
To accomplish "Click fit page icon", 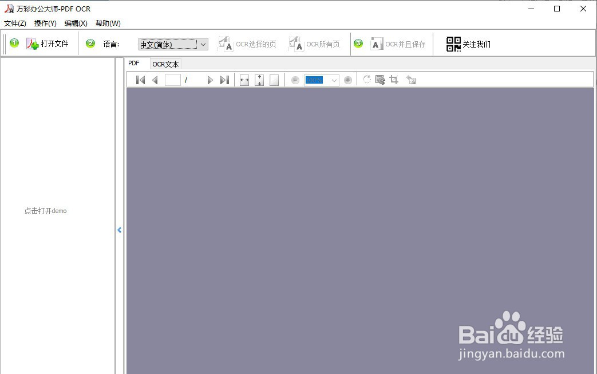I will pyautogui.click(x=274, y=80).
